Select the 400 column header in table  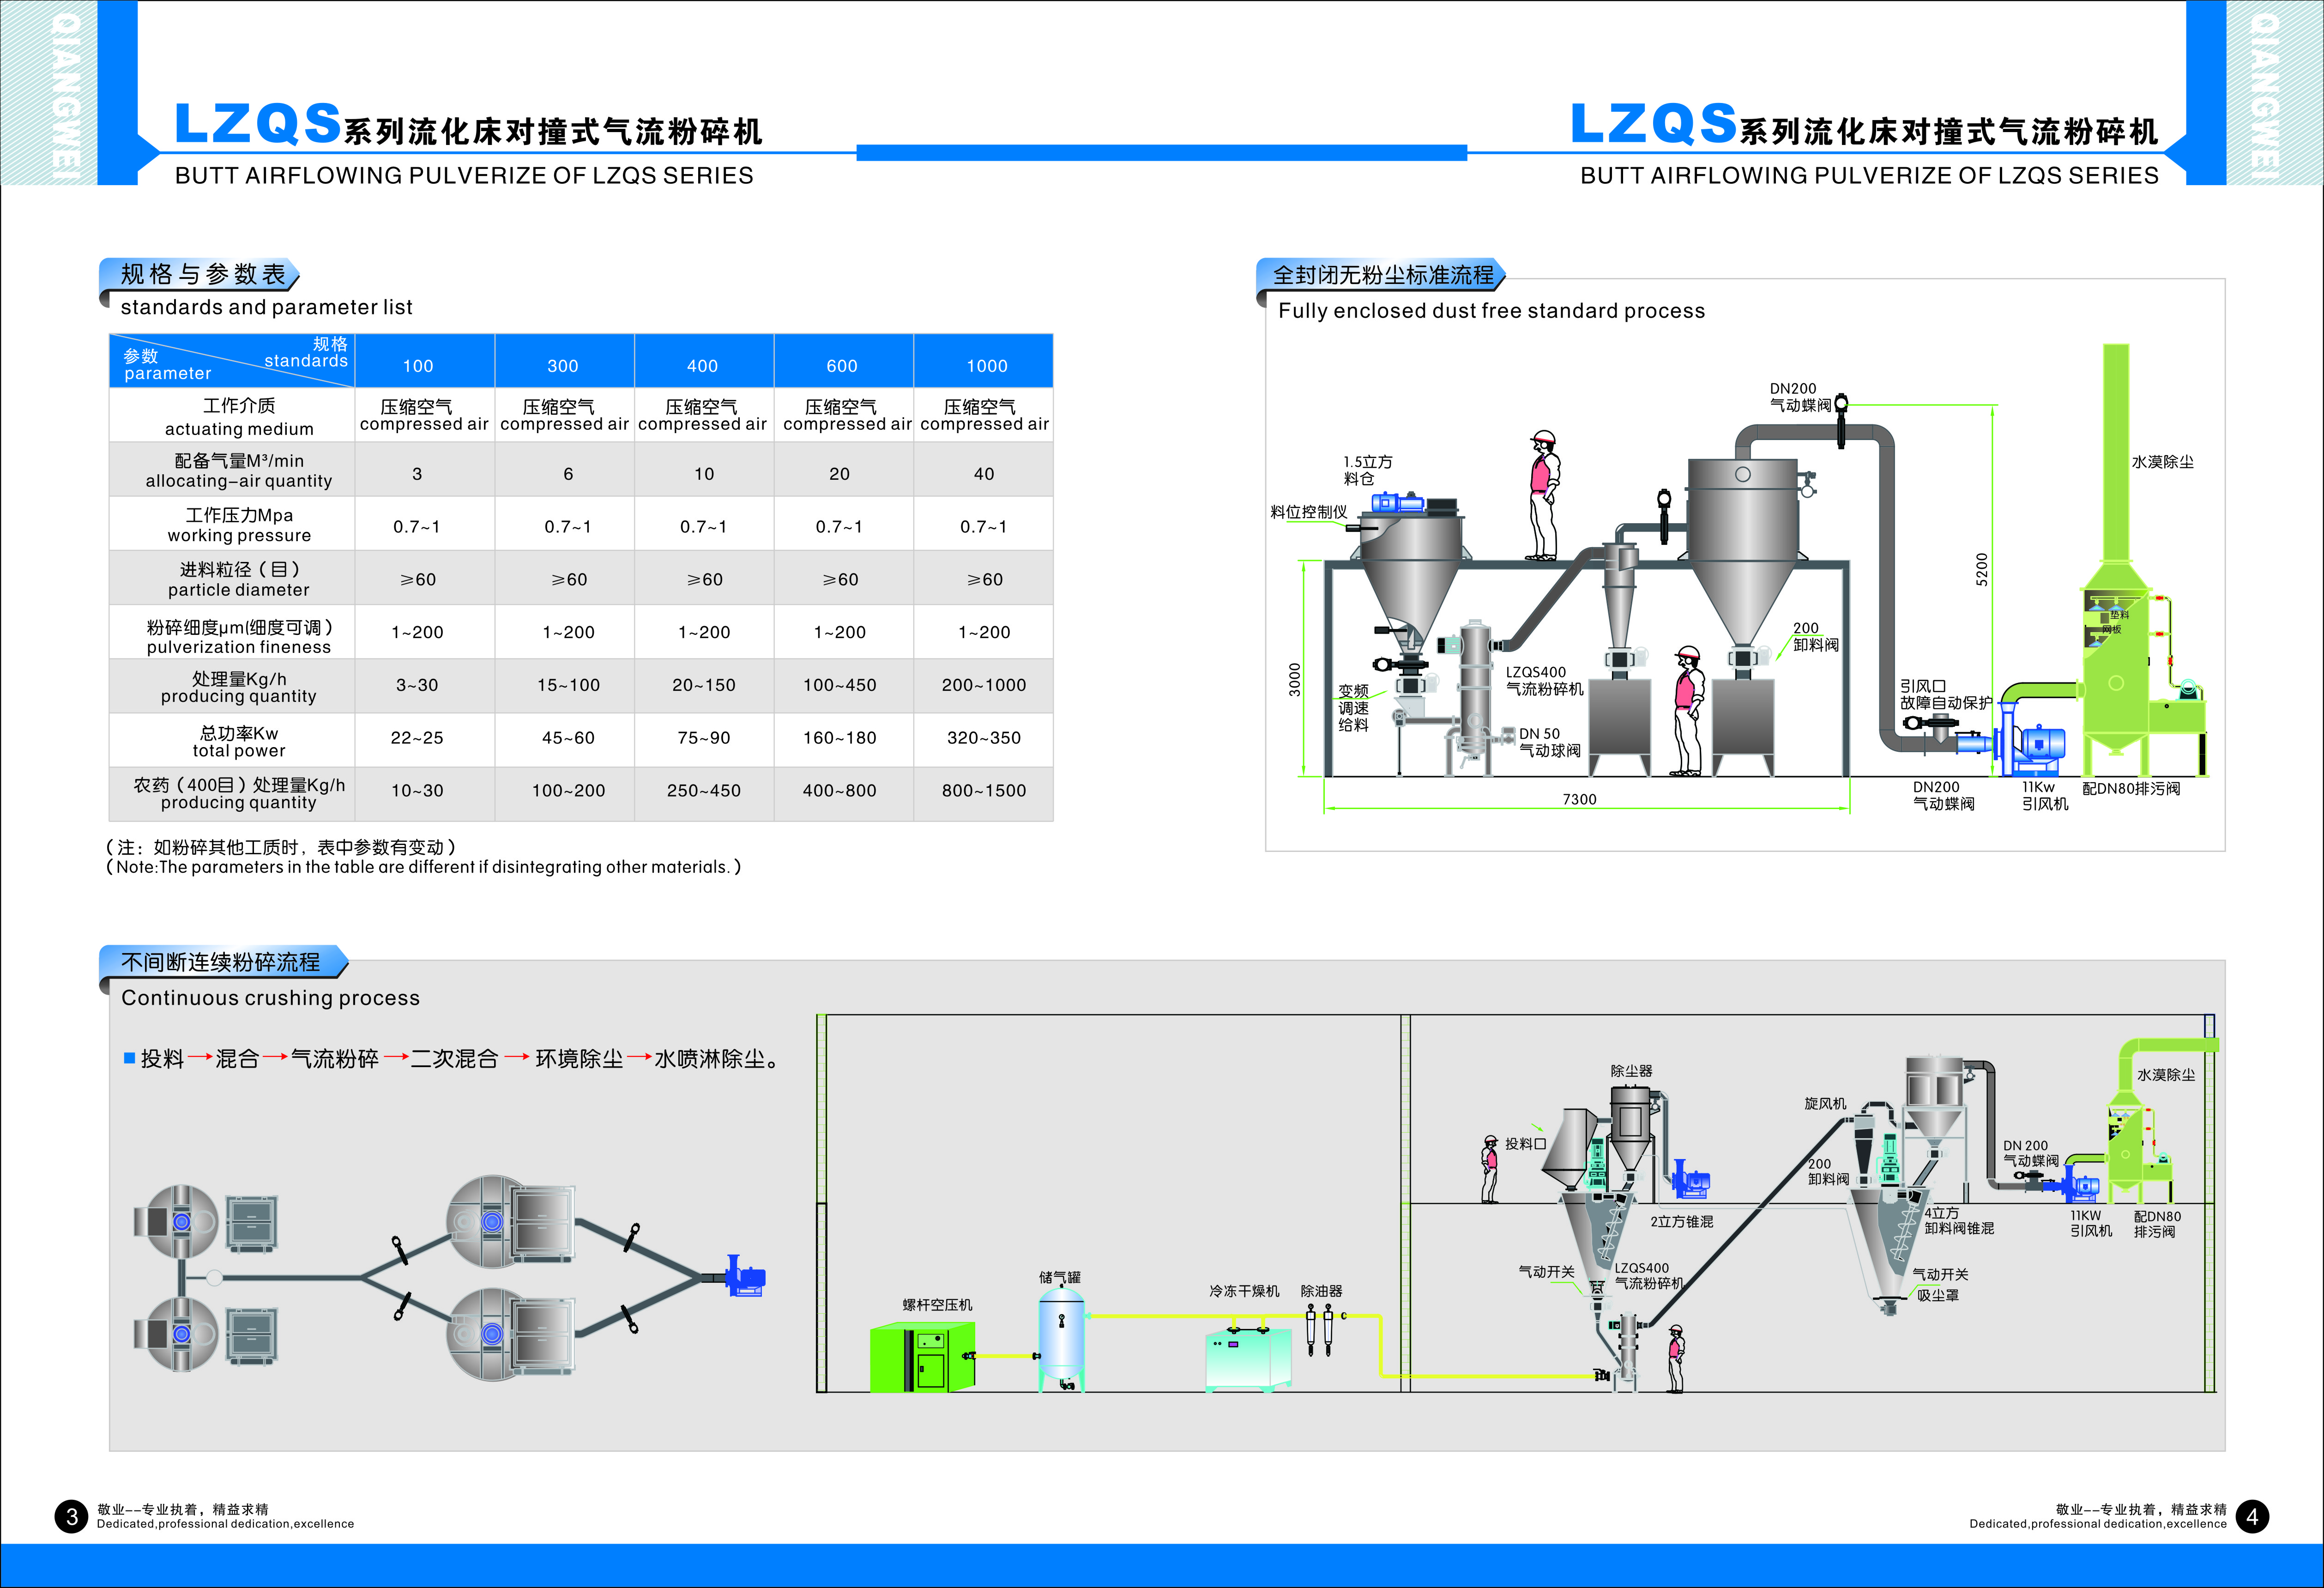click(702, 366)
